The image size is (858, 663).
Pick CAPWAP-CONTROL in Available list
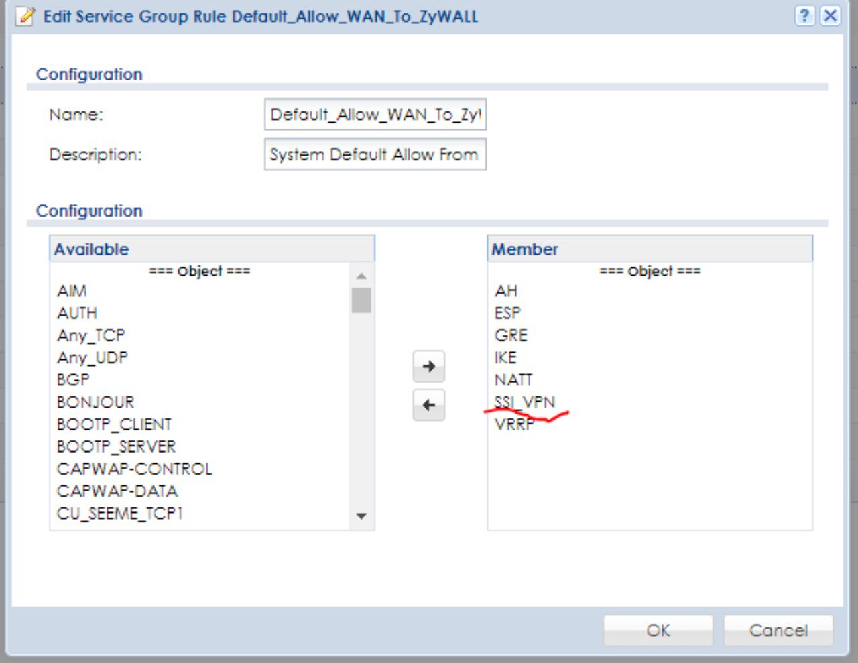(135, 469)
